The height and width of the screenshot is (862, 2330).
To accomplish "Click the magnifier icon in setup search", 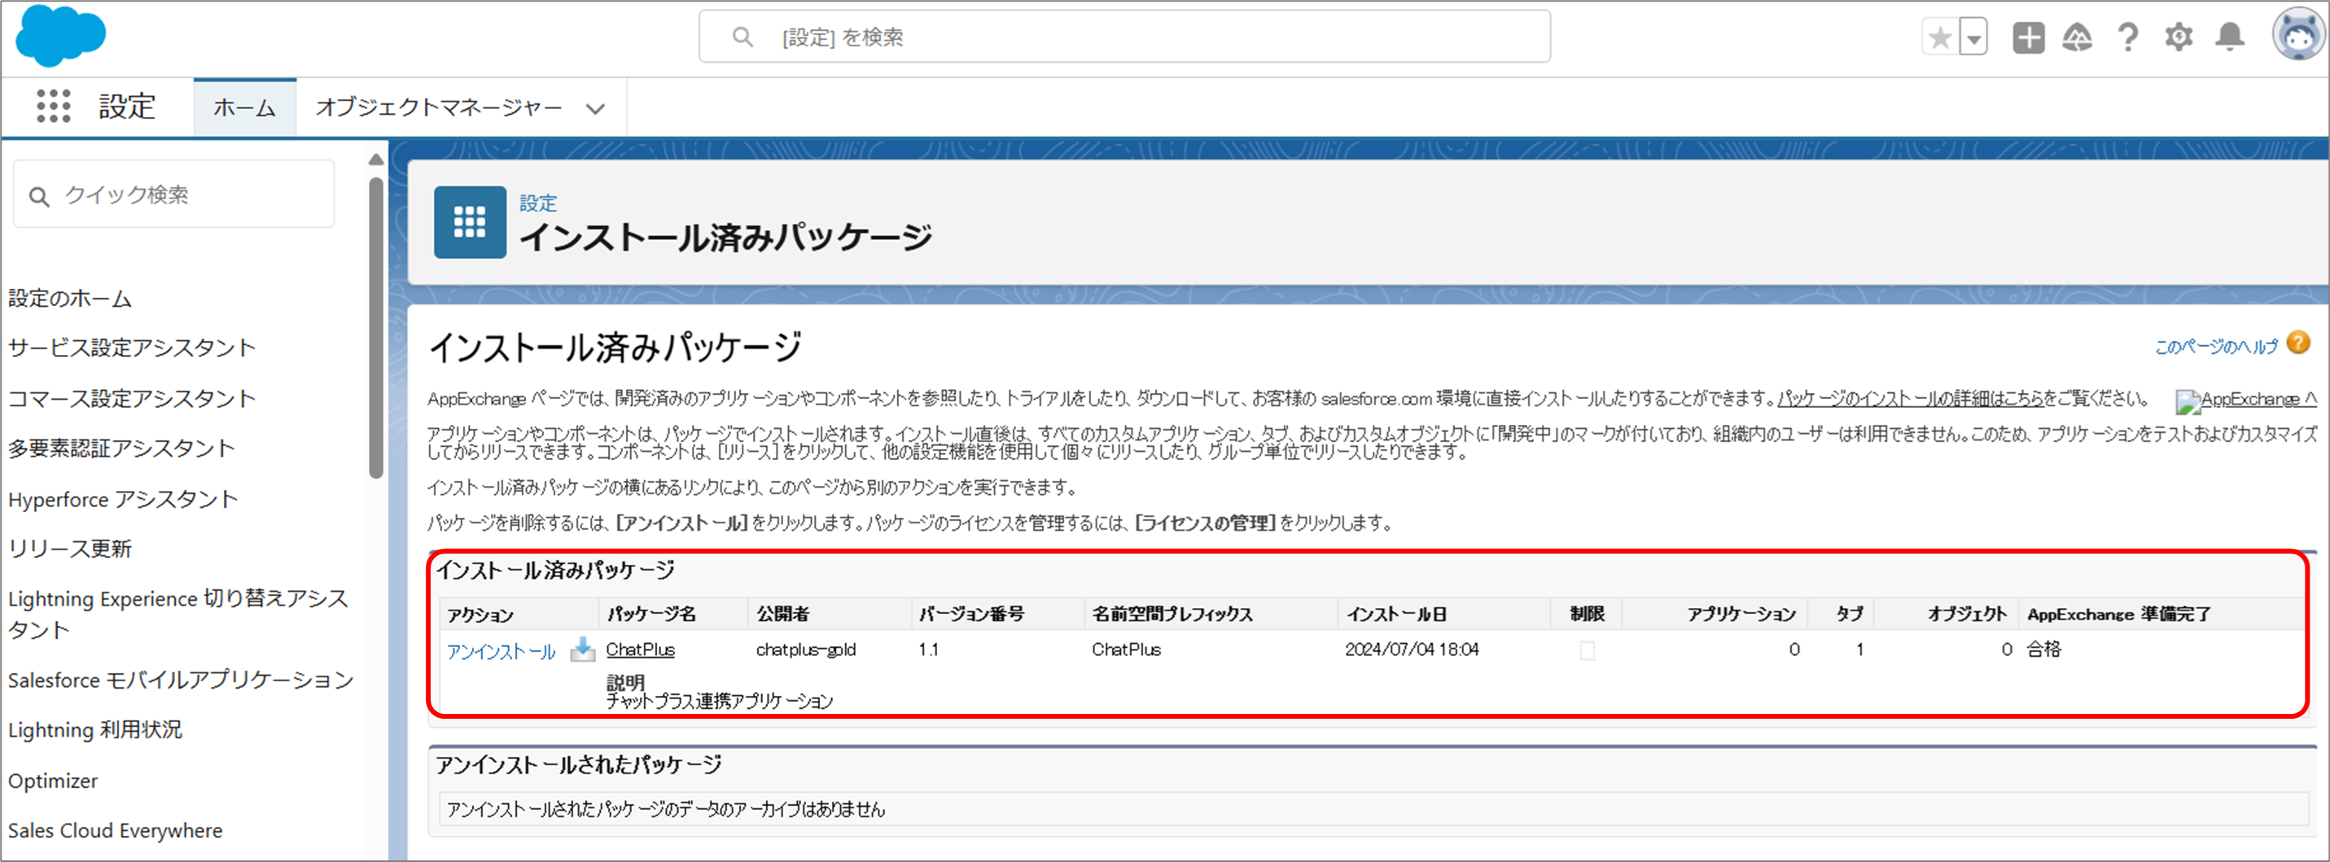I will (x=742, y=37).
